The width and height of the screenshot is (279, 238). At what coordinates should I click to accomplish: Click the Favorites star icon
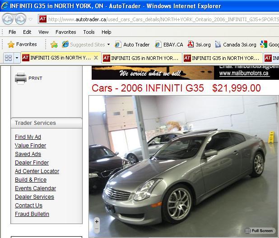11,45
